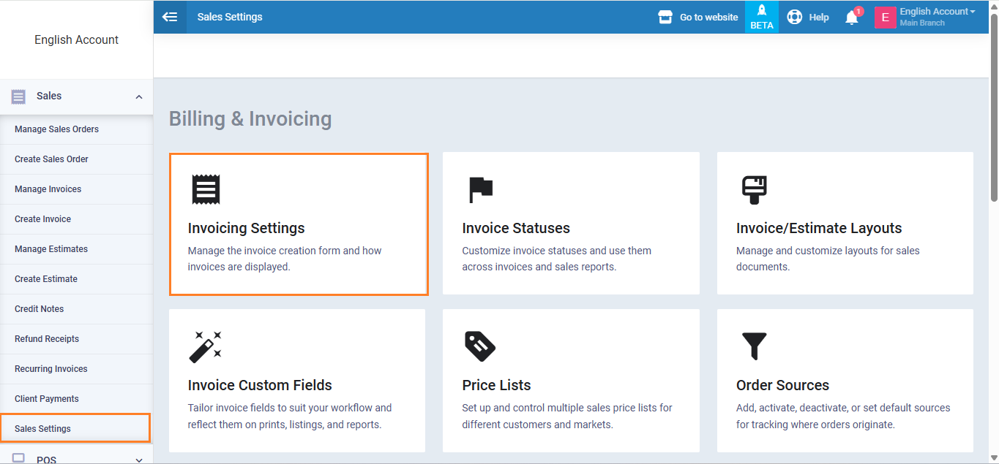Screen dimensions: 999x464
Task: Expand the POS menu section
Action: point(139,459)
